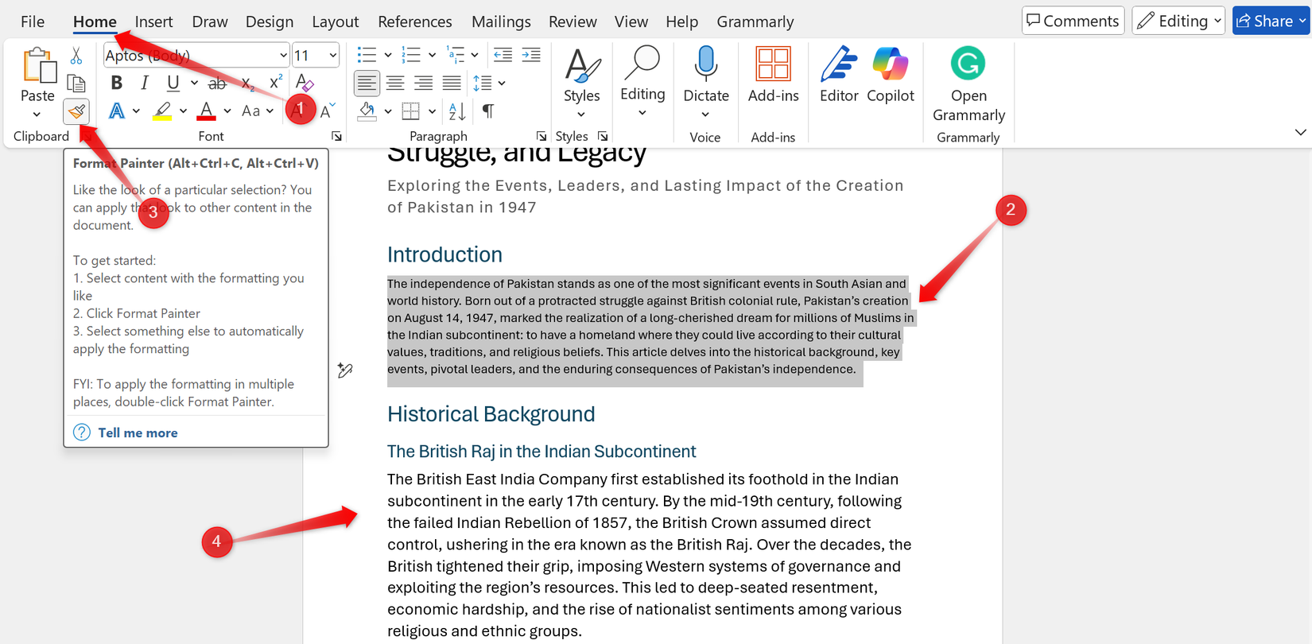Click the Cut scissors icon
Viewport: 1312px width, 644px height.
point(76,56)
